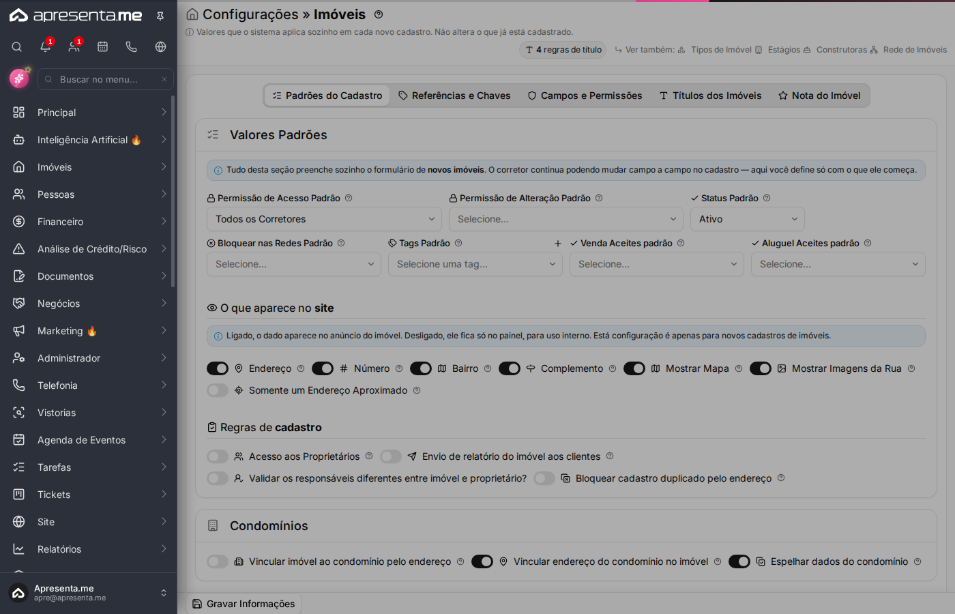955x614 pixels.
Task: Open the Status Padrão dropdown showing Ativo
Action: click(x=748, y=219)
